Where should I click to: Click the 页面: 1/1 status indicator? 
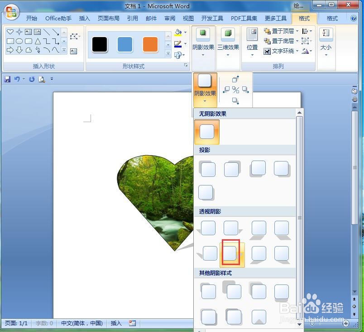click(16, 323)
